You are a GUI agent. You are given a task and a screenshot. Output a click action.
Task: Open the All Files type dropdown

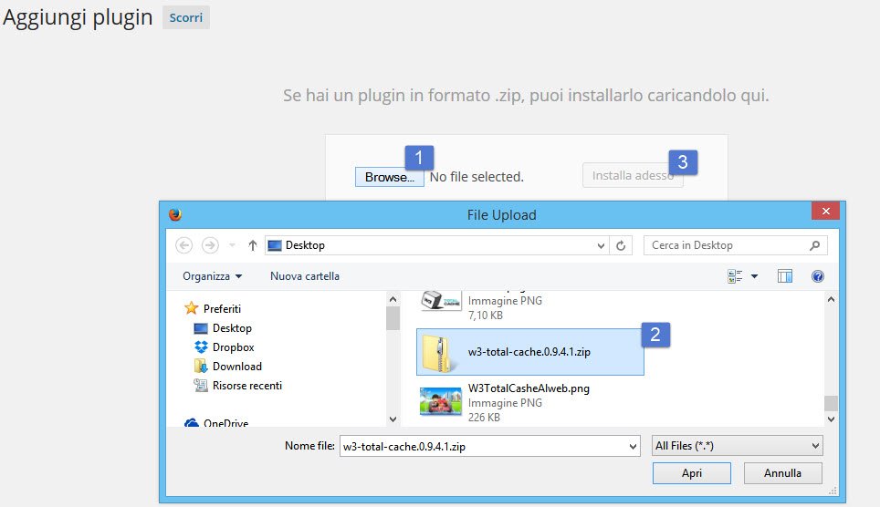[x=738, y=446]
